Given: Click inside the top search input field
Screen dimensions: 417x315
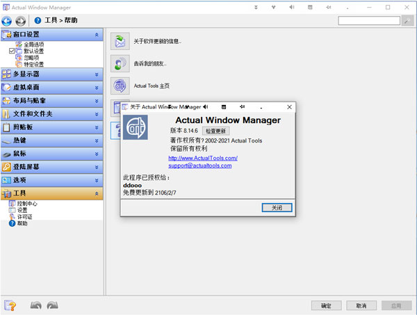Looking at the screenshot, I should pyautogui.click(x=369, y=20).
